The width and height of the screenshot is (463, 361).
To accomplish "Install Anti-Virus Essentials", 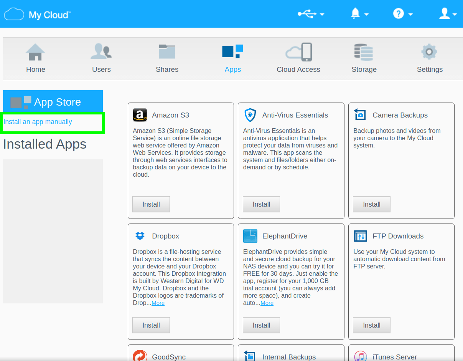I will [261, 204].
